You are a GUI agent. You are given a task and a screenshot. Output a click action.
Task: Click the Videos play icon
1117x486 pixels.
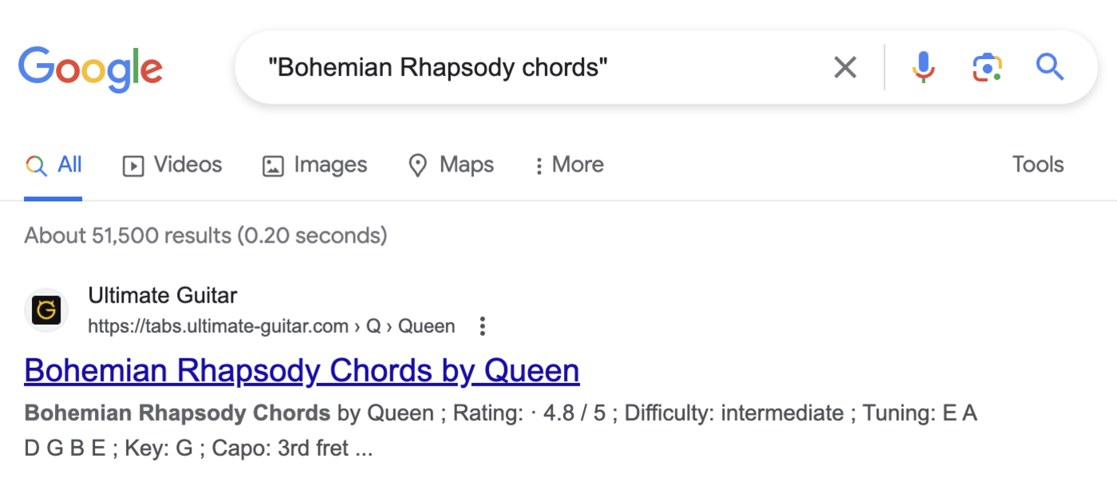point(133,165)
